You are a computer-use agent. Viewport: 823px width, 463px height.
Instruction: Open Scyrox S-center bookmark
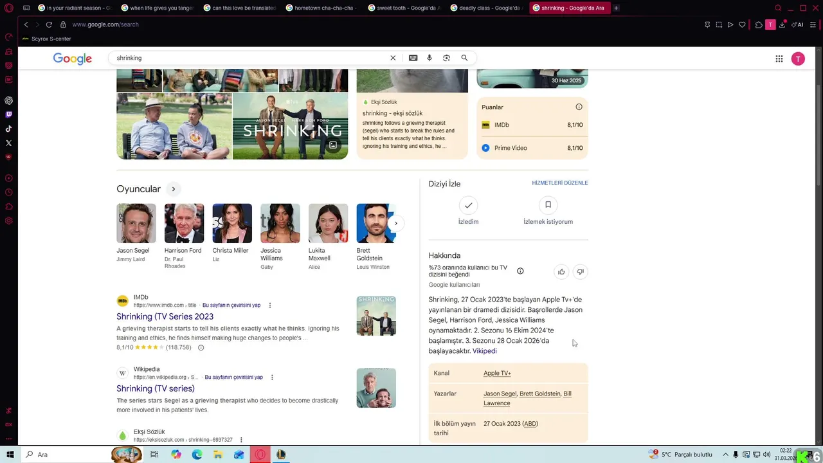coord(46,39)
